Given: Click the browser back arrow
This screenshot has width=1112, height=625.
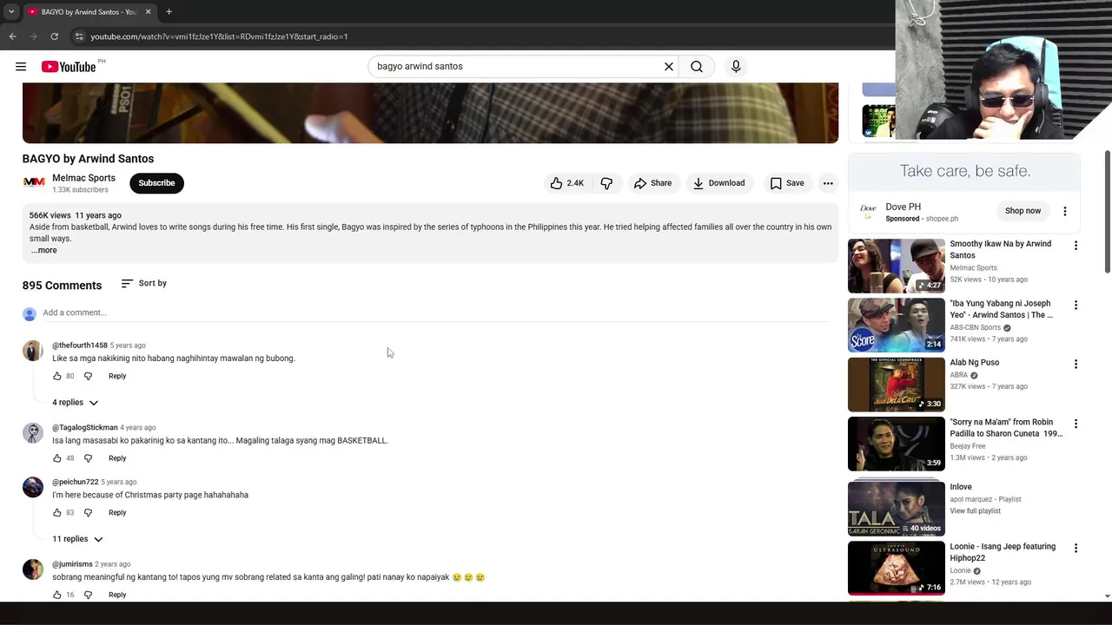Looking at the screenshot, I should click(12, 36).
